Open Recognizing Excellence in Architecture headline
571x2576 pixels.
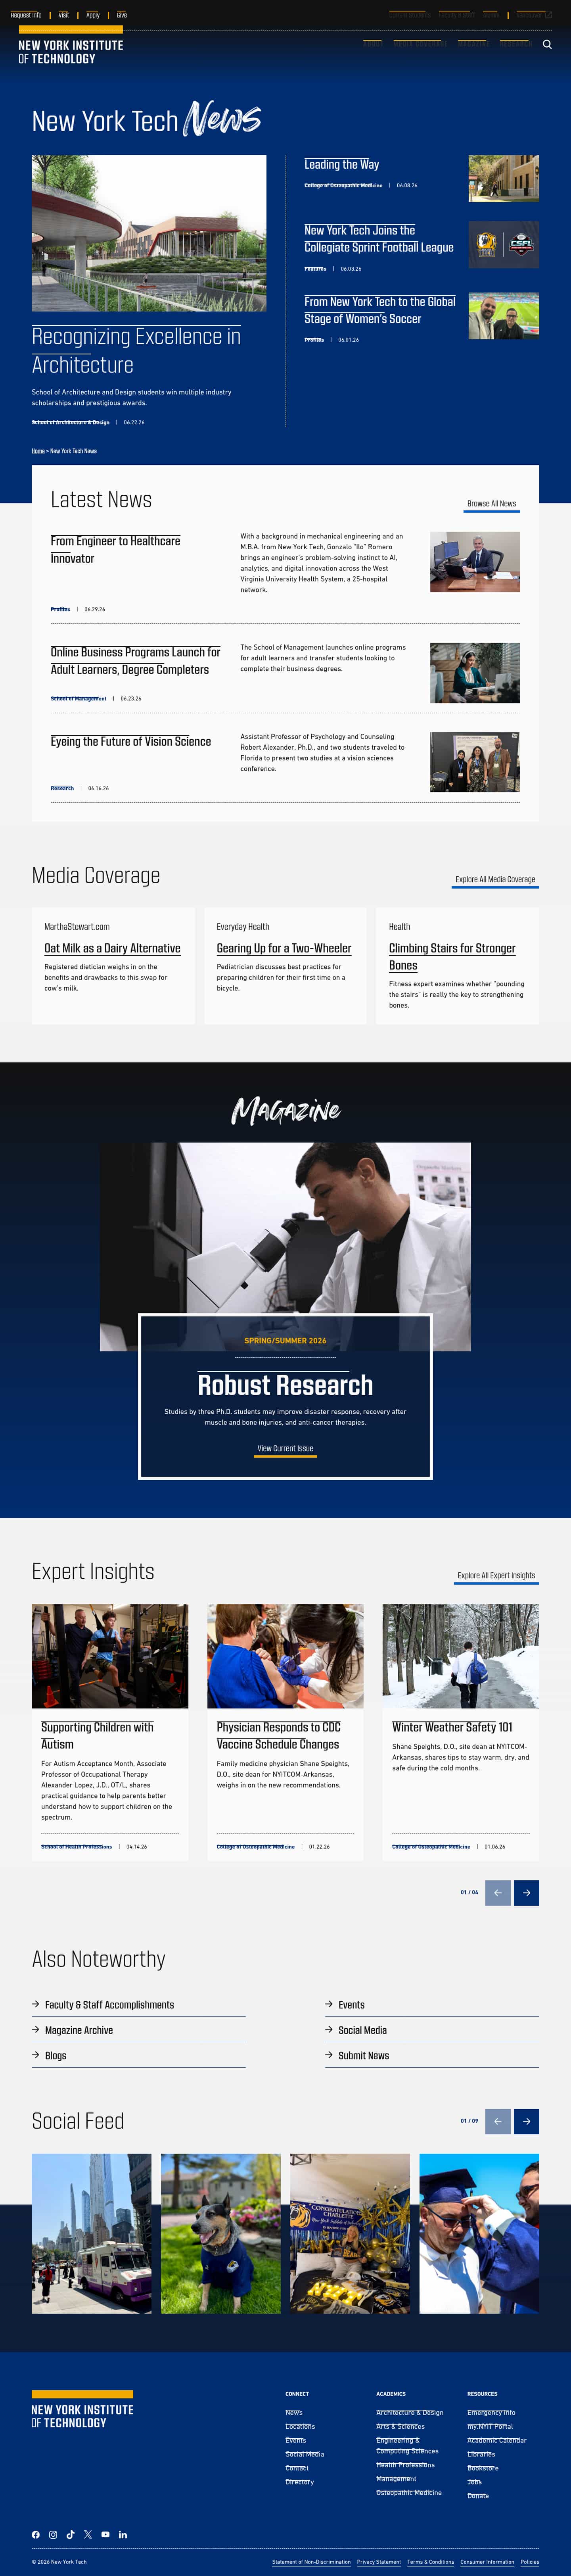pos(136,350)
